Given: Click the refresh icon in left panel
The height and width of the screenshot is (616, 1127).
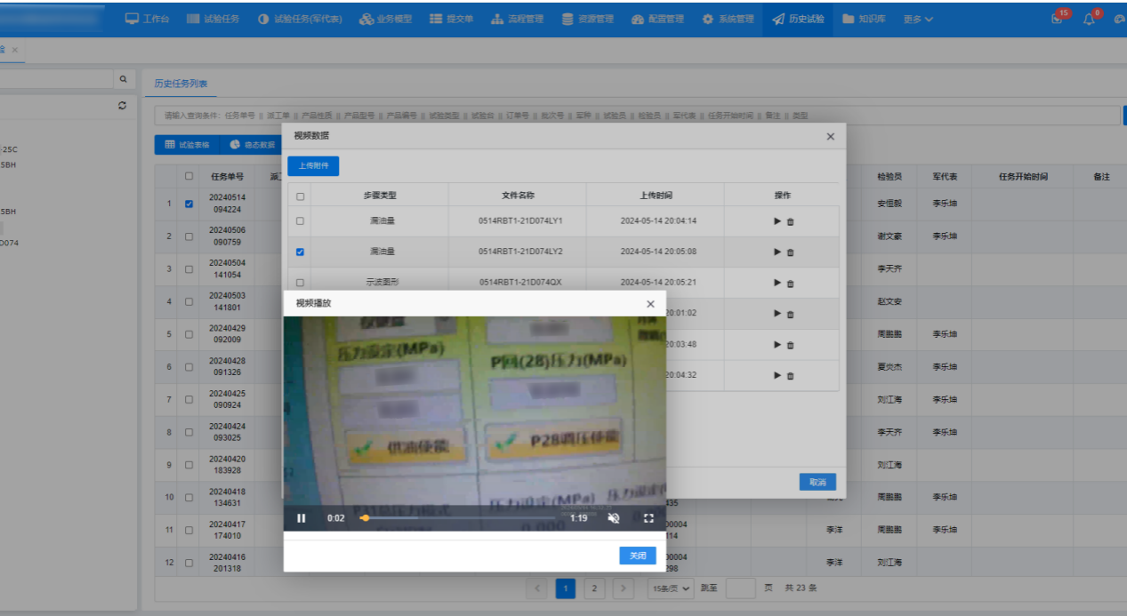Looking at the screenshot, I should pos(123,106).
